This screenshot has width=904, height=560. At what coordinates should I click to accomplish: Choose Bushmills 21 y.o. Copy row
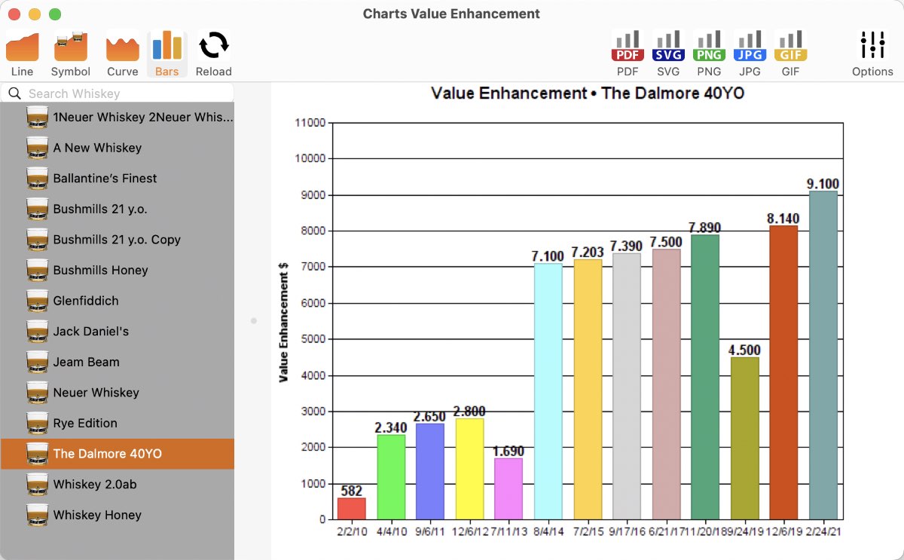click(x=118, y=240)
